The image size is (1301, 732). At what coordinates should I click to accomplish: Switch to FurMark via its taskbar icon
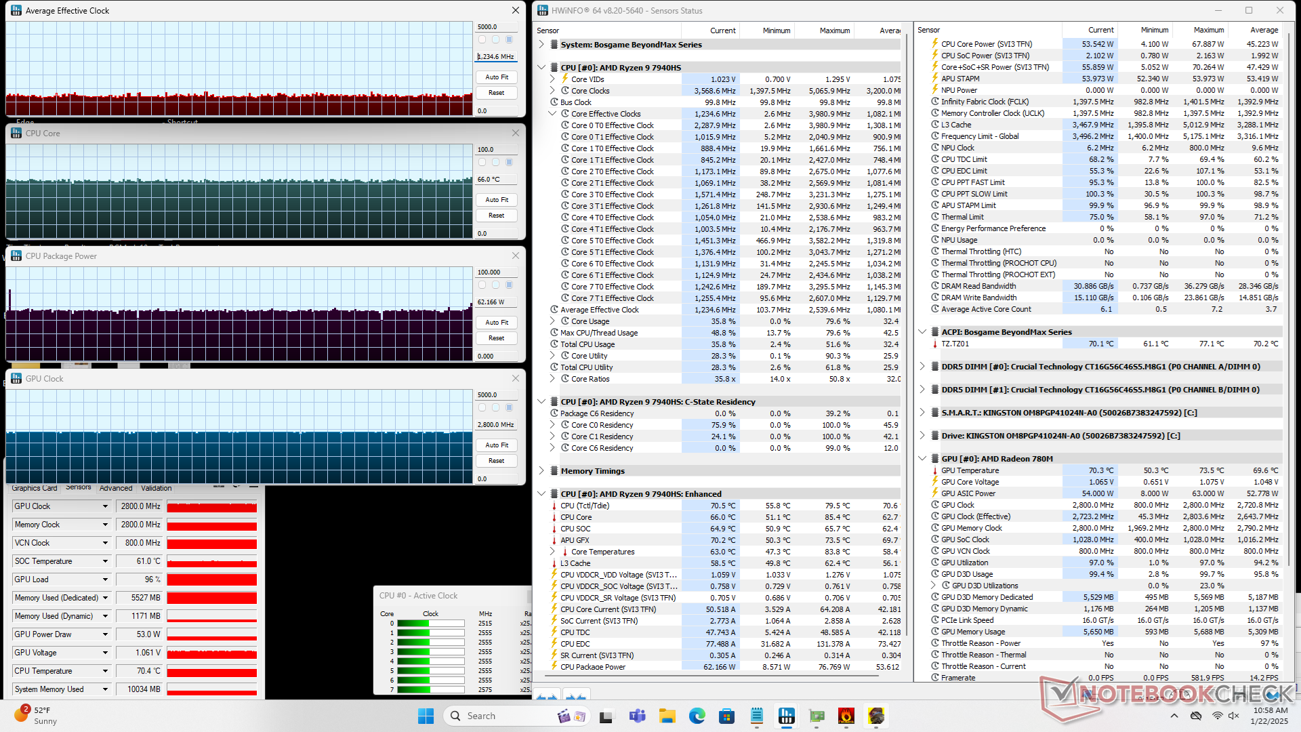[846, 716]
